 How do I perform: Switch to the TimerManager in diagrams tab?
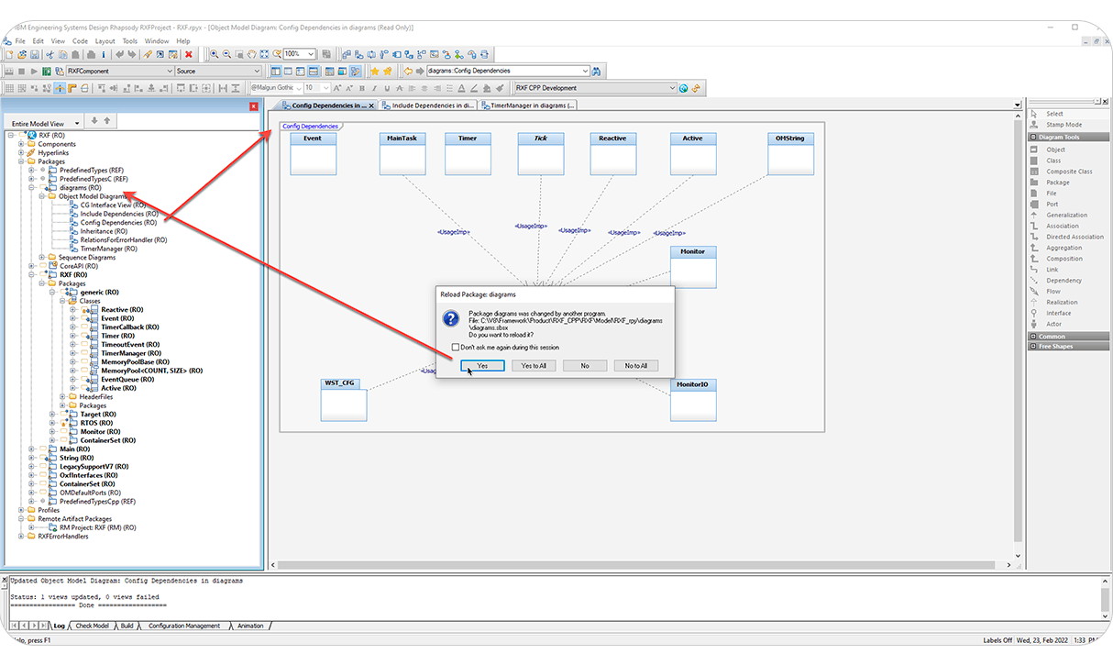(x=531, y=105)
